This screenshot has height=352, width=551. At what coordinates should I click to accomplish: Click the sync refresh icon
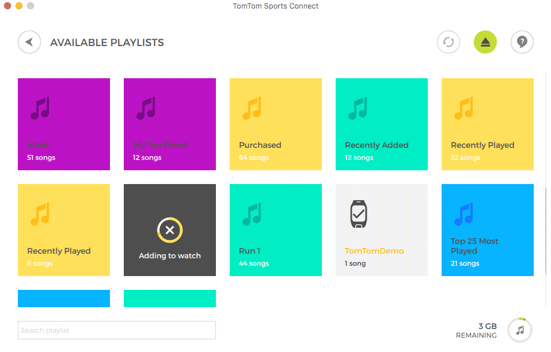point(449,42)
